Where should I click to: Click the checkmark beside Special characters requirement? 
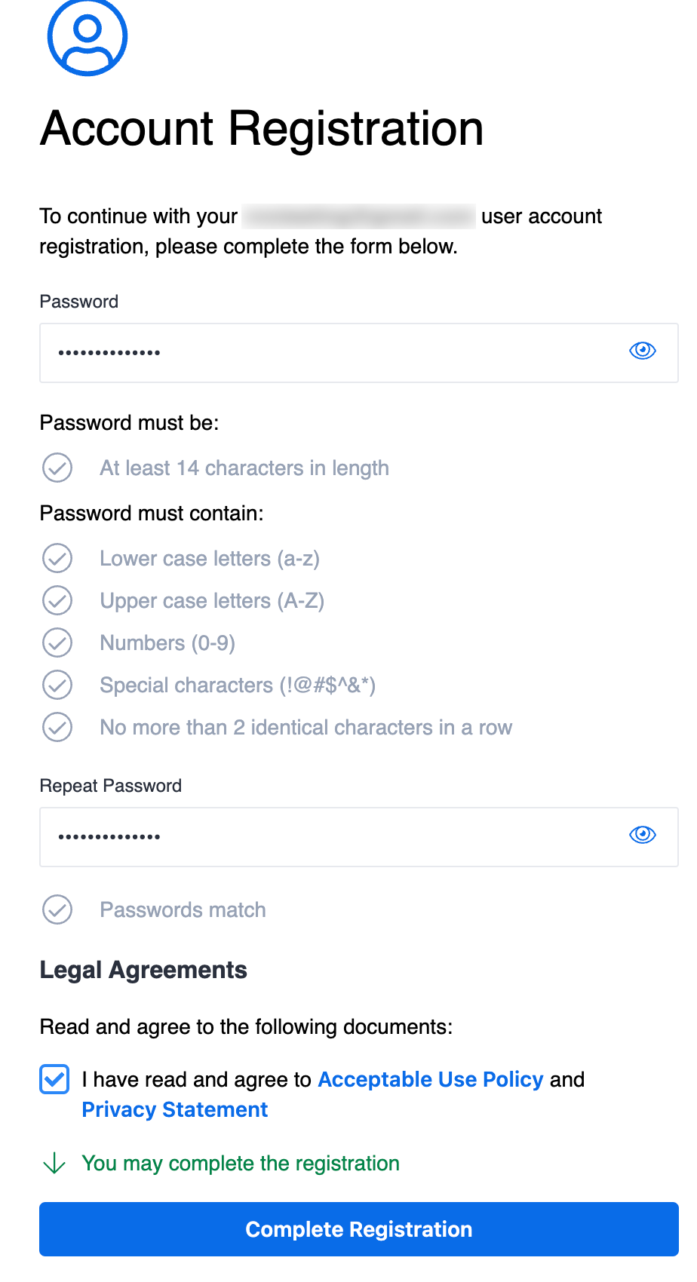click(x=57, y=685)
